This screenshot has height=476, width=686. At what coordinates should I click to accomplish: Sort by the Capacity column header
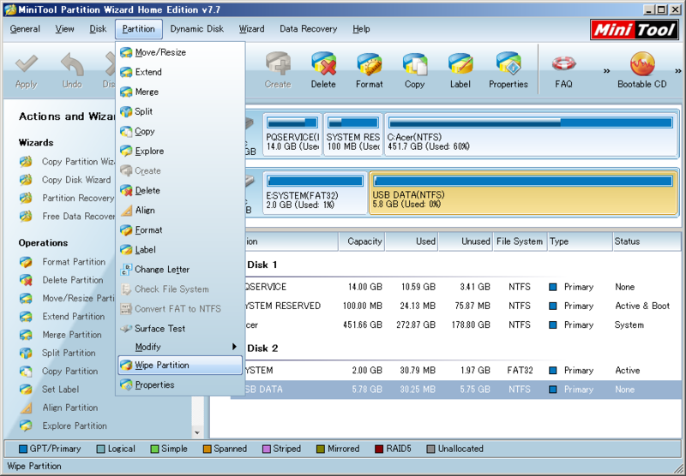(x=362, y=241)
